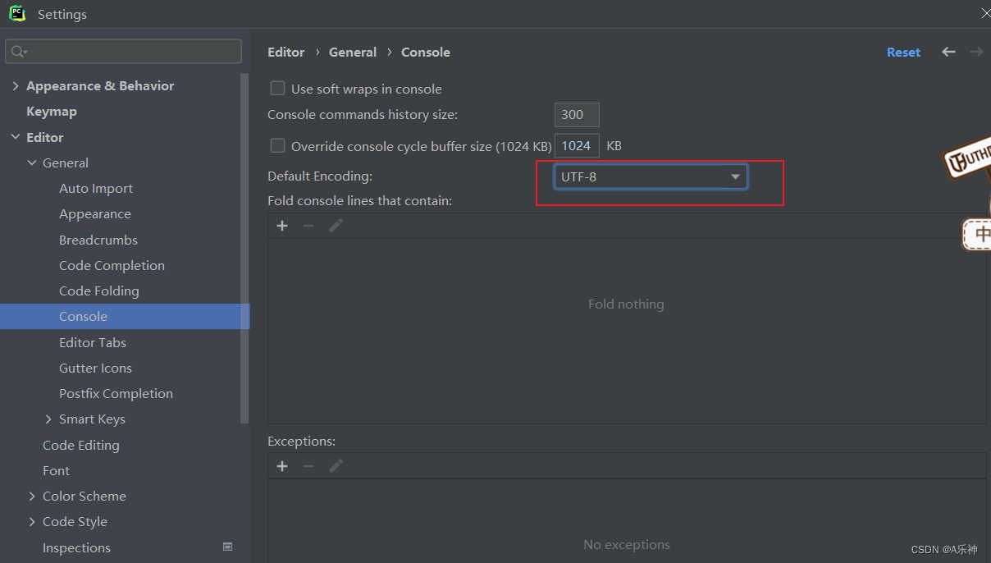The height and width of the screenshot is (563, 991).
Task: Click the 1024 KB buffer size field
Action: (577, 146)
